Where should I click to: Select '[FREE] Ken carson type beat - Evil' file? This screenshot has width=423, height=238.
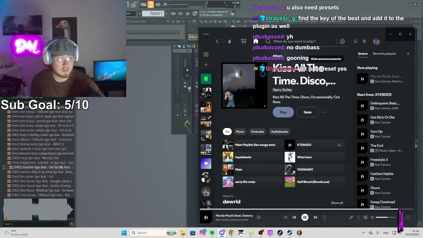[32, 177]
